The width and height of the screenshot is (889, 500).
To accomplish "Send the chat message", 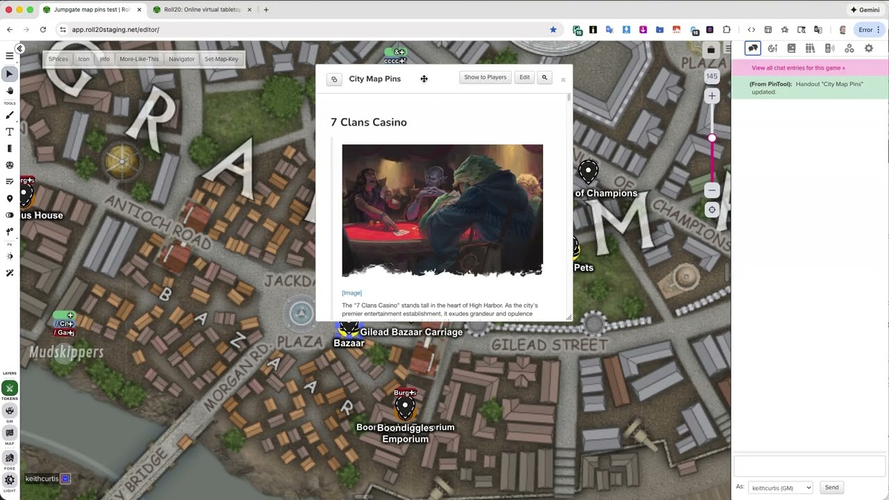I will point(832,487).
